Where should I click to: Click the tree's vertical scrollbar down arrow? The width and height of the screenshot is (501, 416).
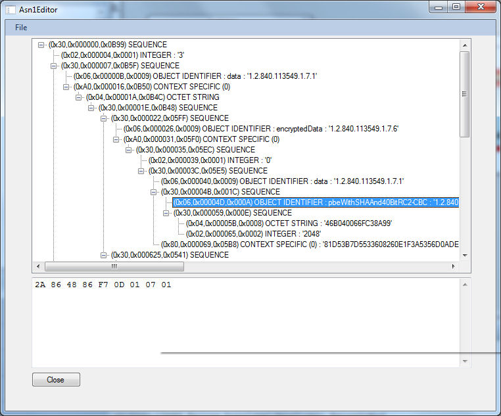coord(465,255)
